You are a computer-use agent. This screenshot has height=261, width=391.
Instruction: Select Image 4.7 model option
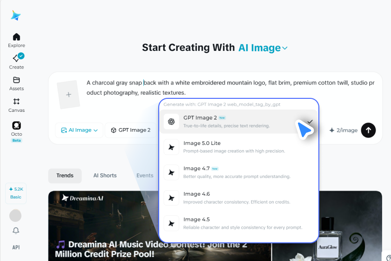pos(239,172)
